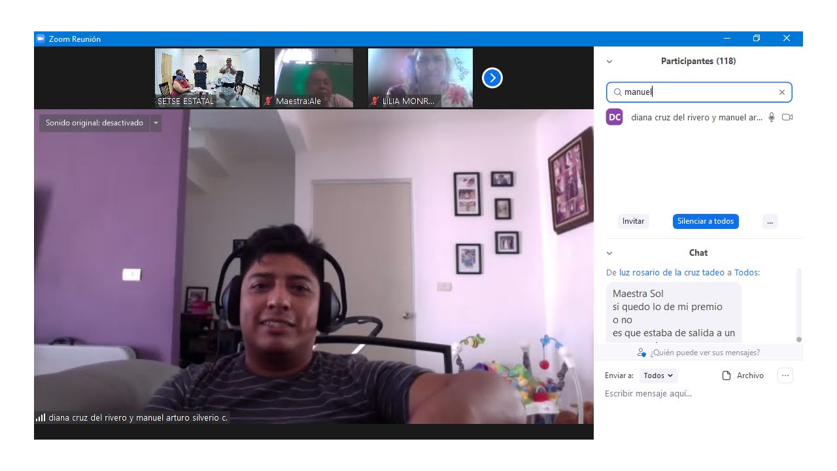Viewport: 837px width, 471px height.
Task: Open chat more options ellipsis button
Action: coord(785,375)
